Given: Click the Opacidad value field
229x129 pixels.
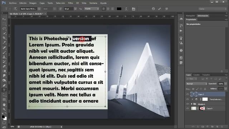Looking at the screenshot, I should (x=221, y=84).
